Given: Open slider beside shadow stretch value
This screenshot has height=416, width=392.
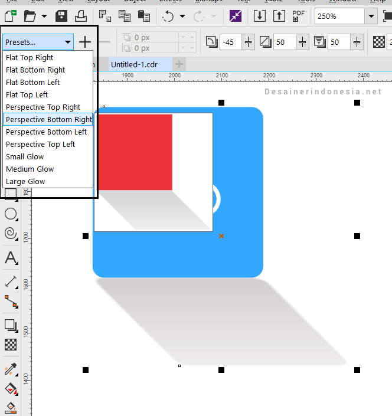Looking at the screenshot, I should (x=302, y=42).
